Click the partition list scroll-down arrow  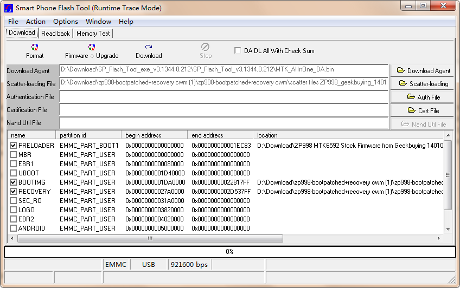click(448, 229)
